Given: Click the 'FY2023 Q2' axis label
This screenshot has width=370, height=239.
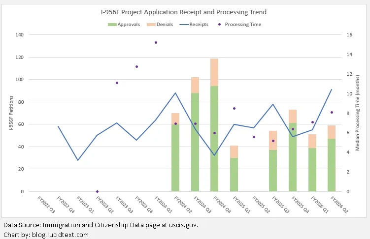Looking at the screenshot, I should coord(105,205).
